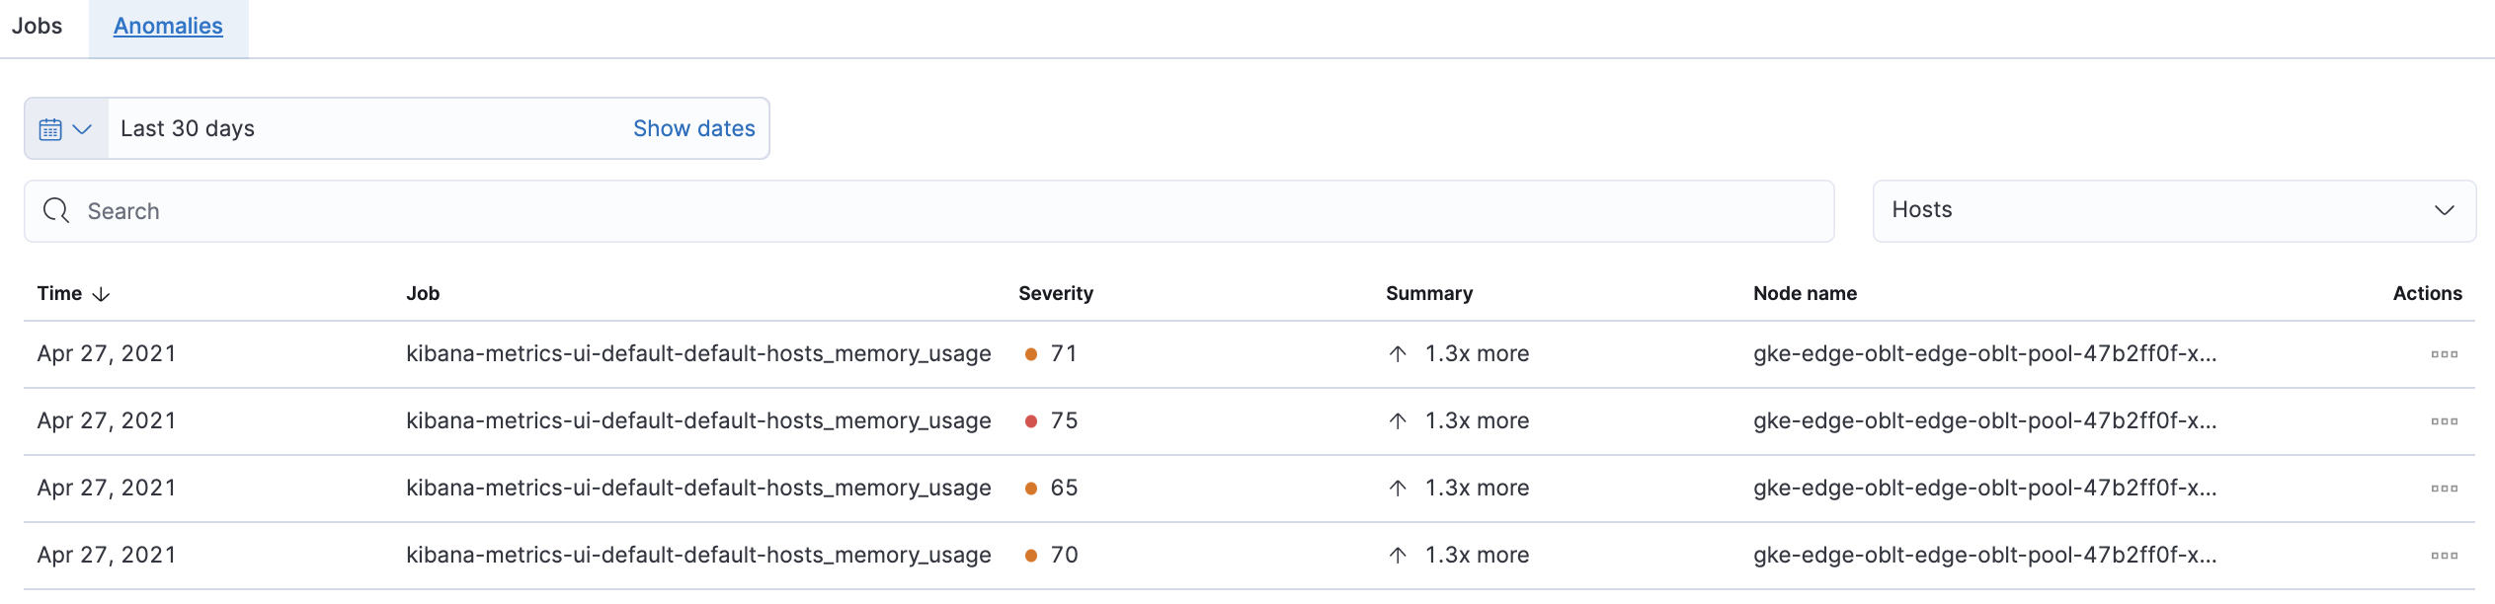
Task: Open actions menu for severity 70 row
Action: [2445, 556]
